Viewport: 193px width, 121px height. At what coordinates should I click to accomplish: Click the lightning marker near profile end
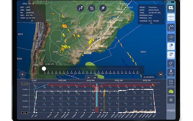click(153, 85)
